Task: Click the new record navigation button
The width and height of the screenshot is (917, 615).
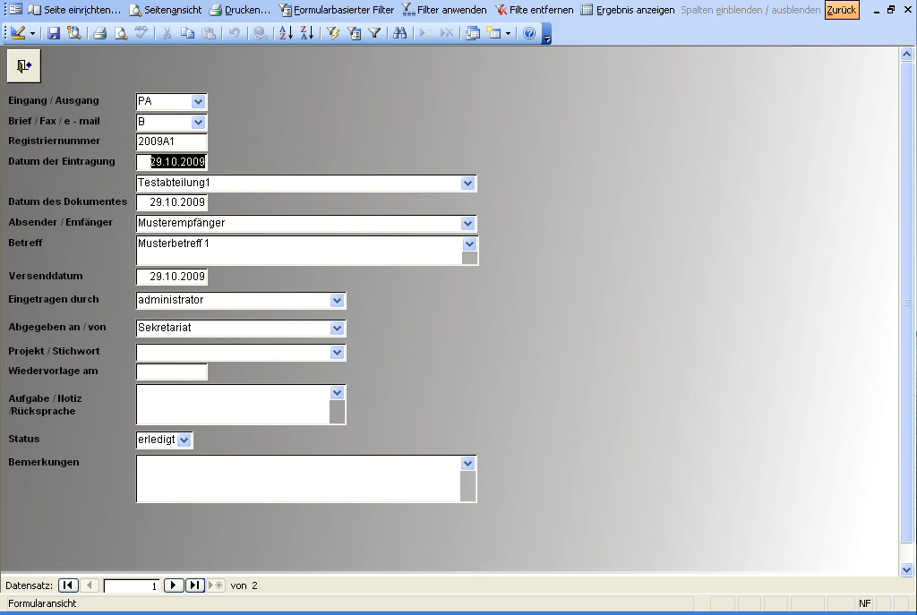Action: (216, 585)
